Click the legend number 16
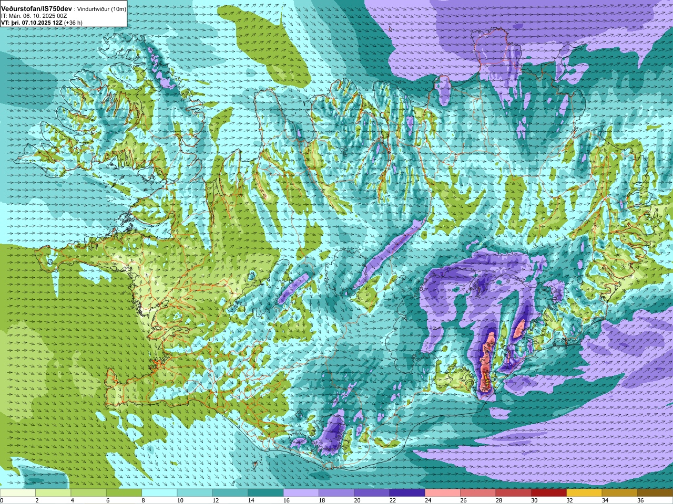The height and width of the screenshot is (504, 673). (286, 500)
